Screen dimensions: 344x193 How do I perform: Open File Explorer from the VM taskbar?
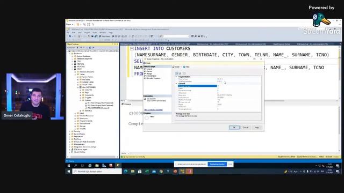click(x=97, y=166)
